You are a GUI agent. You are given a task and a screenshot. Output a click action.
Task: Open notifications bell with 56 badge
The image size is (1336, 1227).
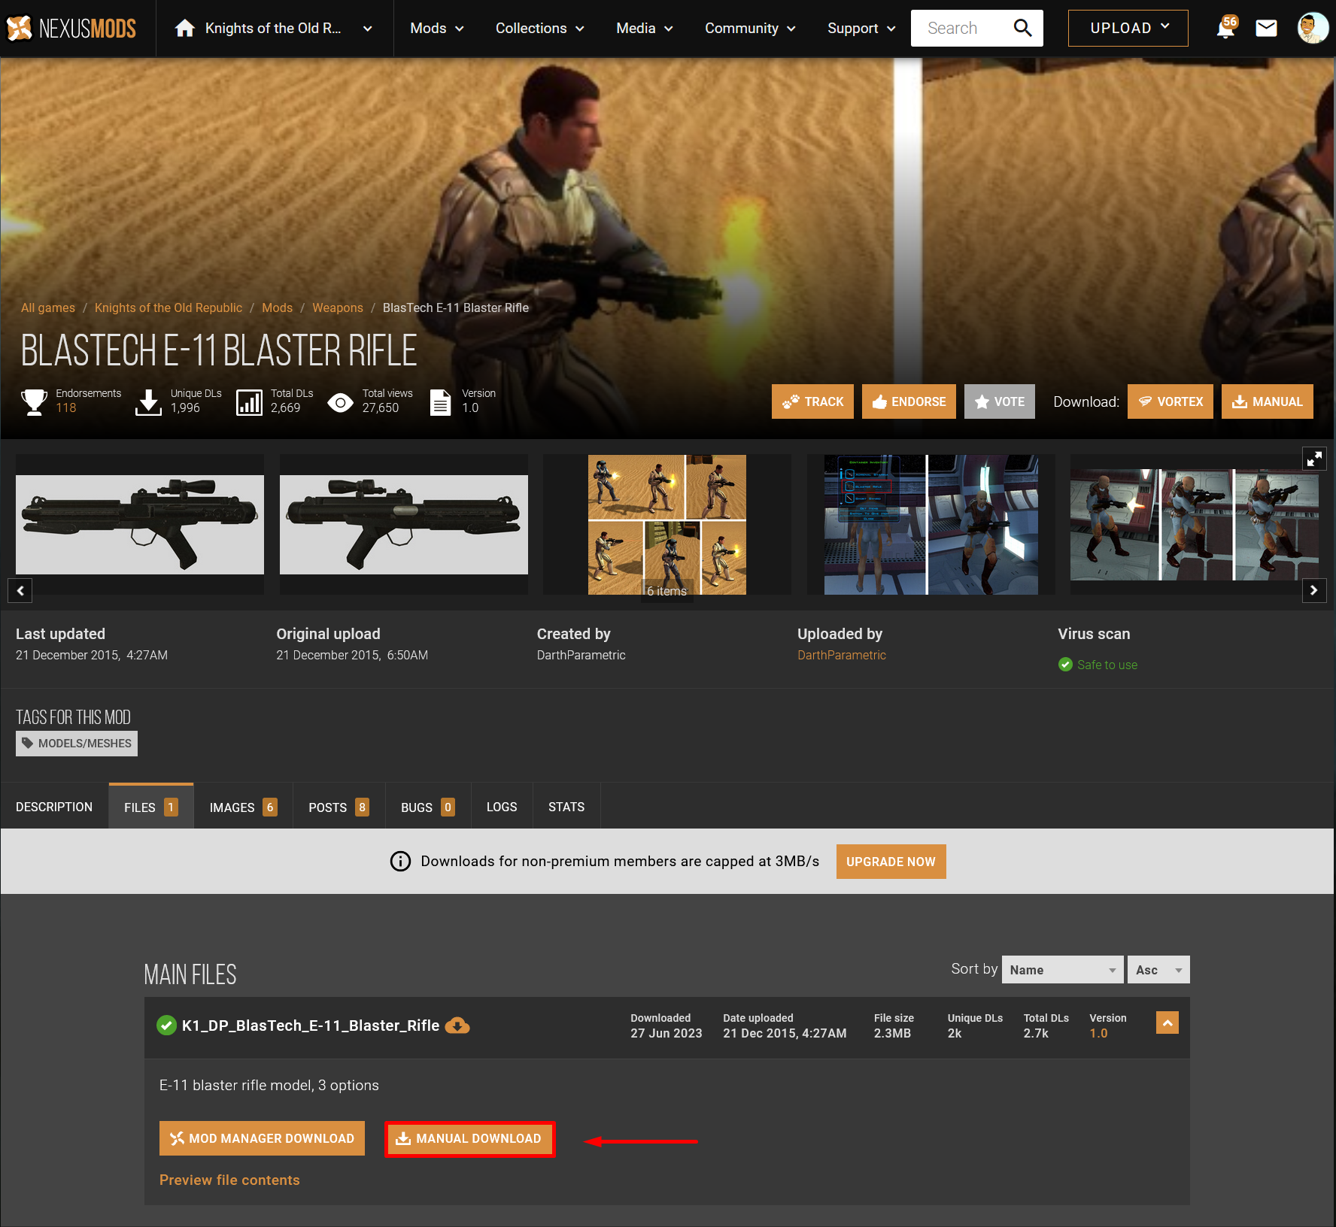(x=1226, y=29)
